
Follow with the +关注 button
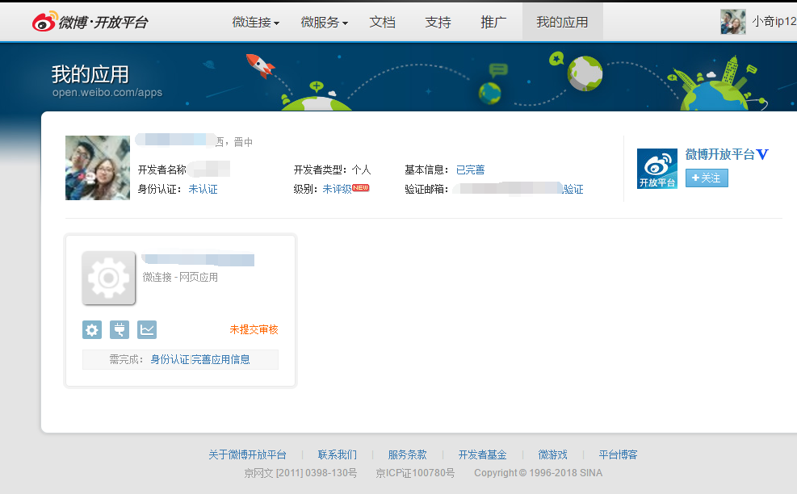(707, 178)
